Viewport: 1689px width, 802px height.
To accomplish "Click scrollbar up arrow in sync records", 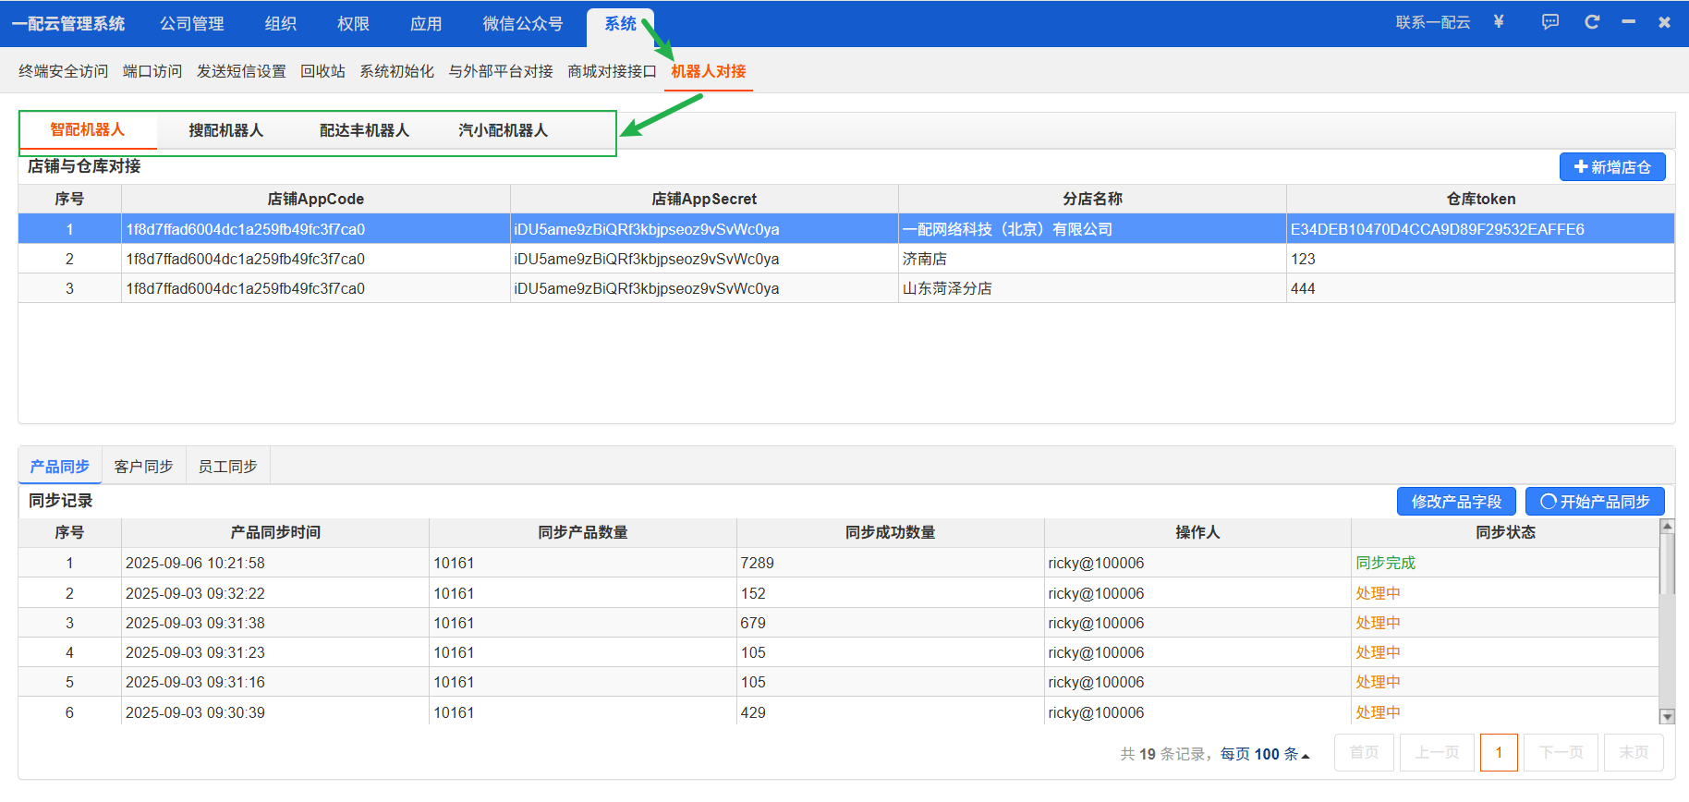I will click(1667, 527).
